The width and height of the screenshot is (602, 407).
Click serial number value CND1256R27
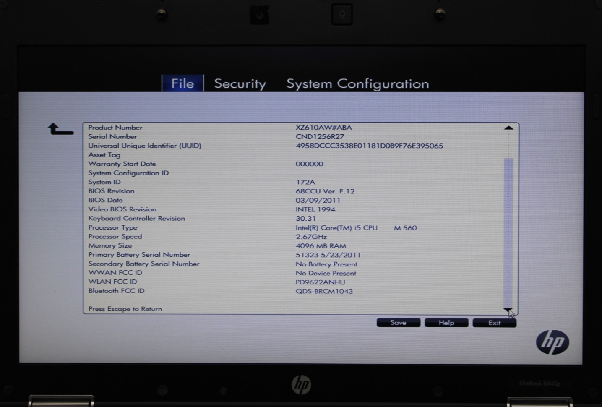(x=320, y=137)
